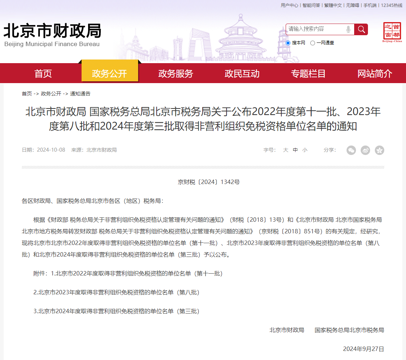The width and height of the screenshot is (406, 360).
Task: Set font size to 大
Action: 286,150
